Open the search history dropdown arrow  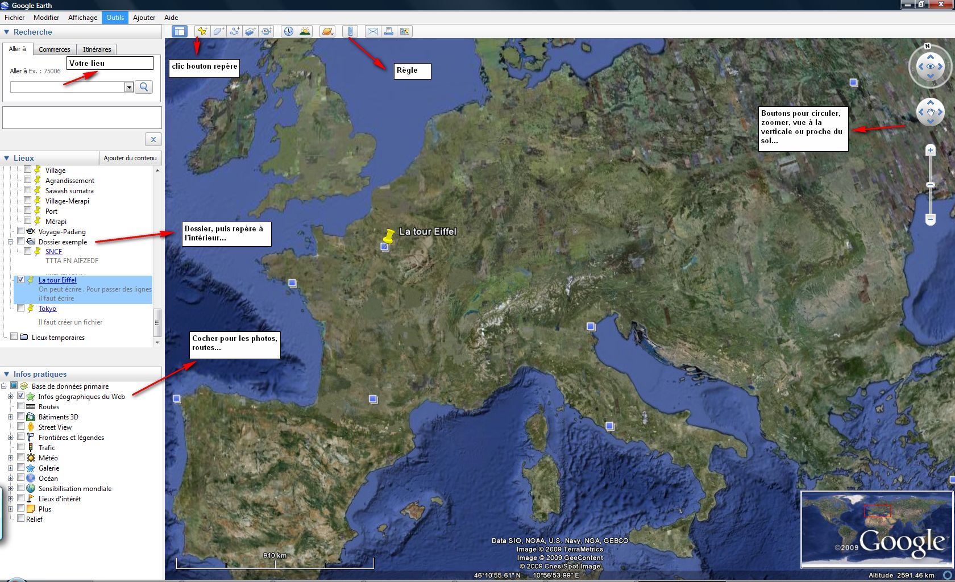tap(129, 87)
